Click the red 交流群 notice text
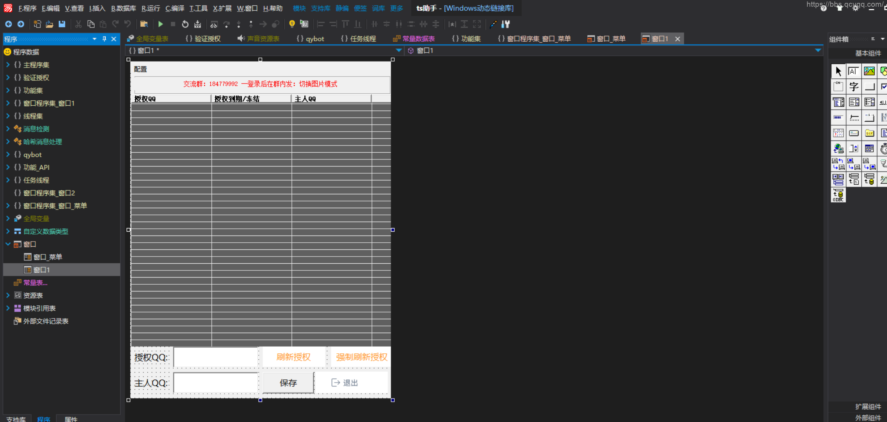 [x=260, y=84]
